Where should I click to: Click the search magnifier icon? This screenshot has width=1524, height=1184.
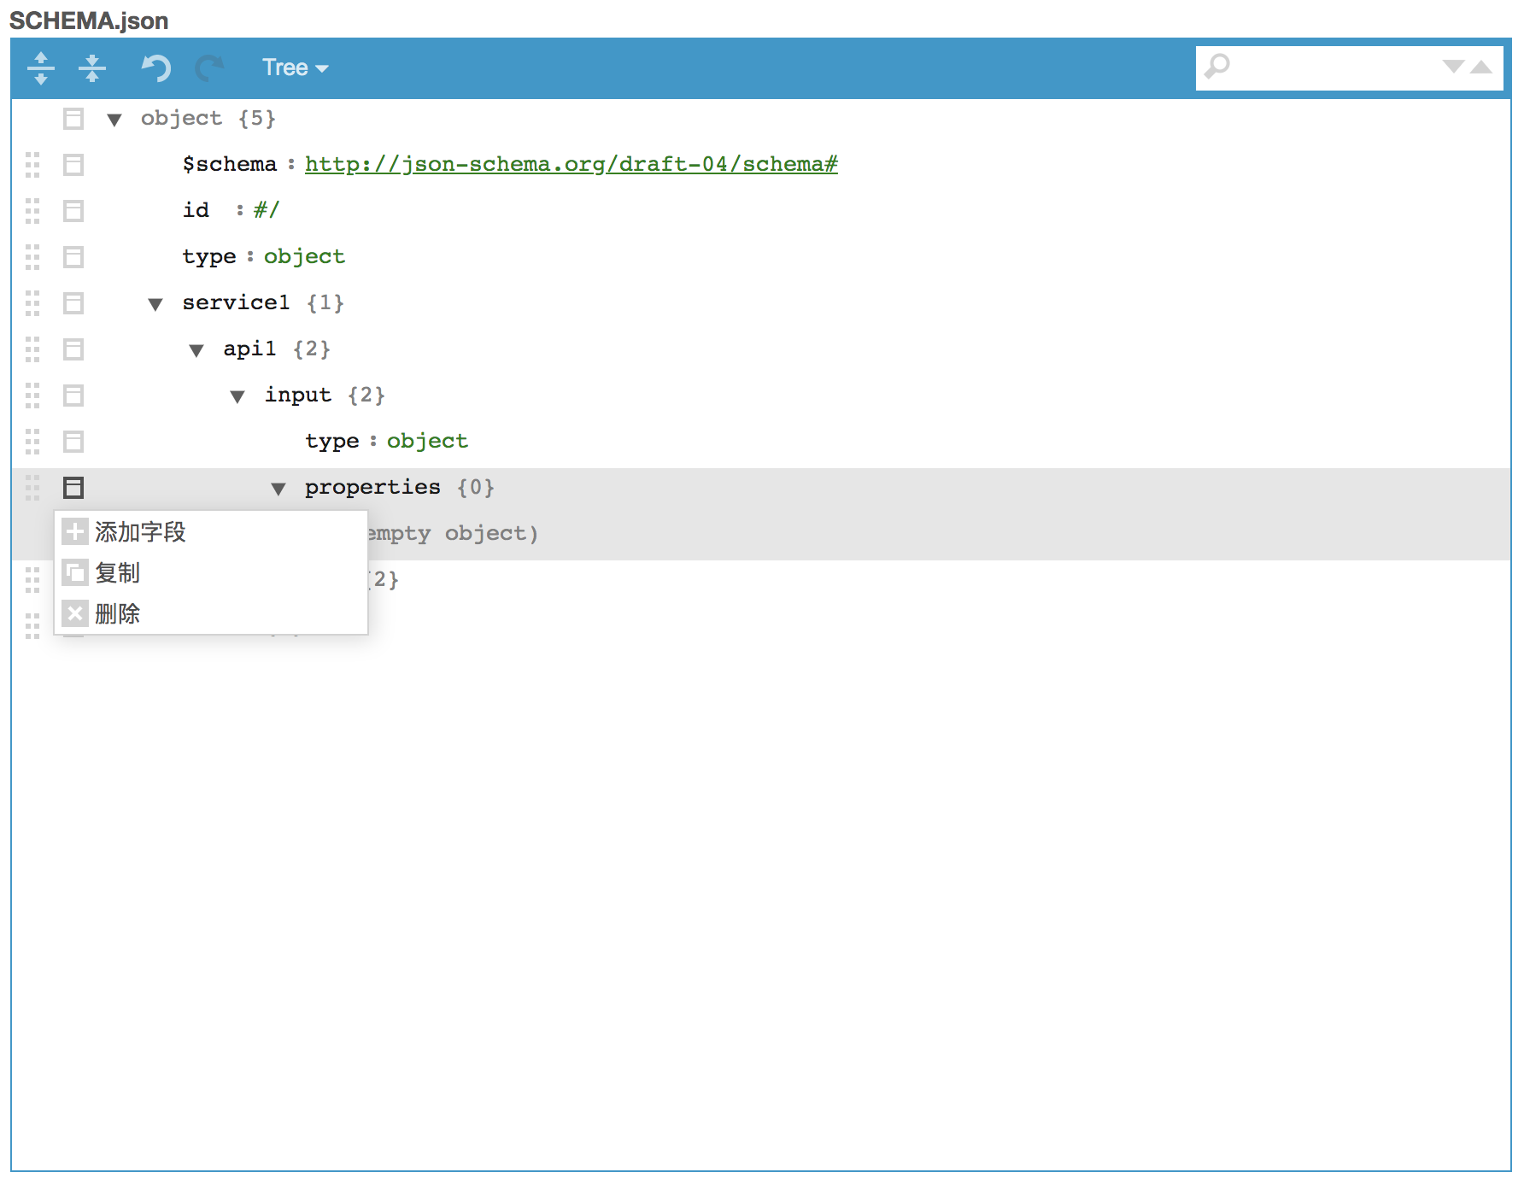(1217, 66)
